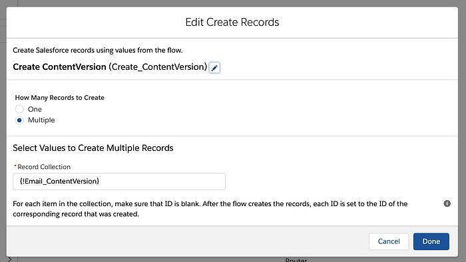Viewport: 466px width, 262px height.
Task: Click the info icon next to ID help text
Action: [447, 203]
